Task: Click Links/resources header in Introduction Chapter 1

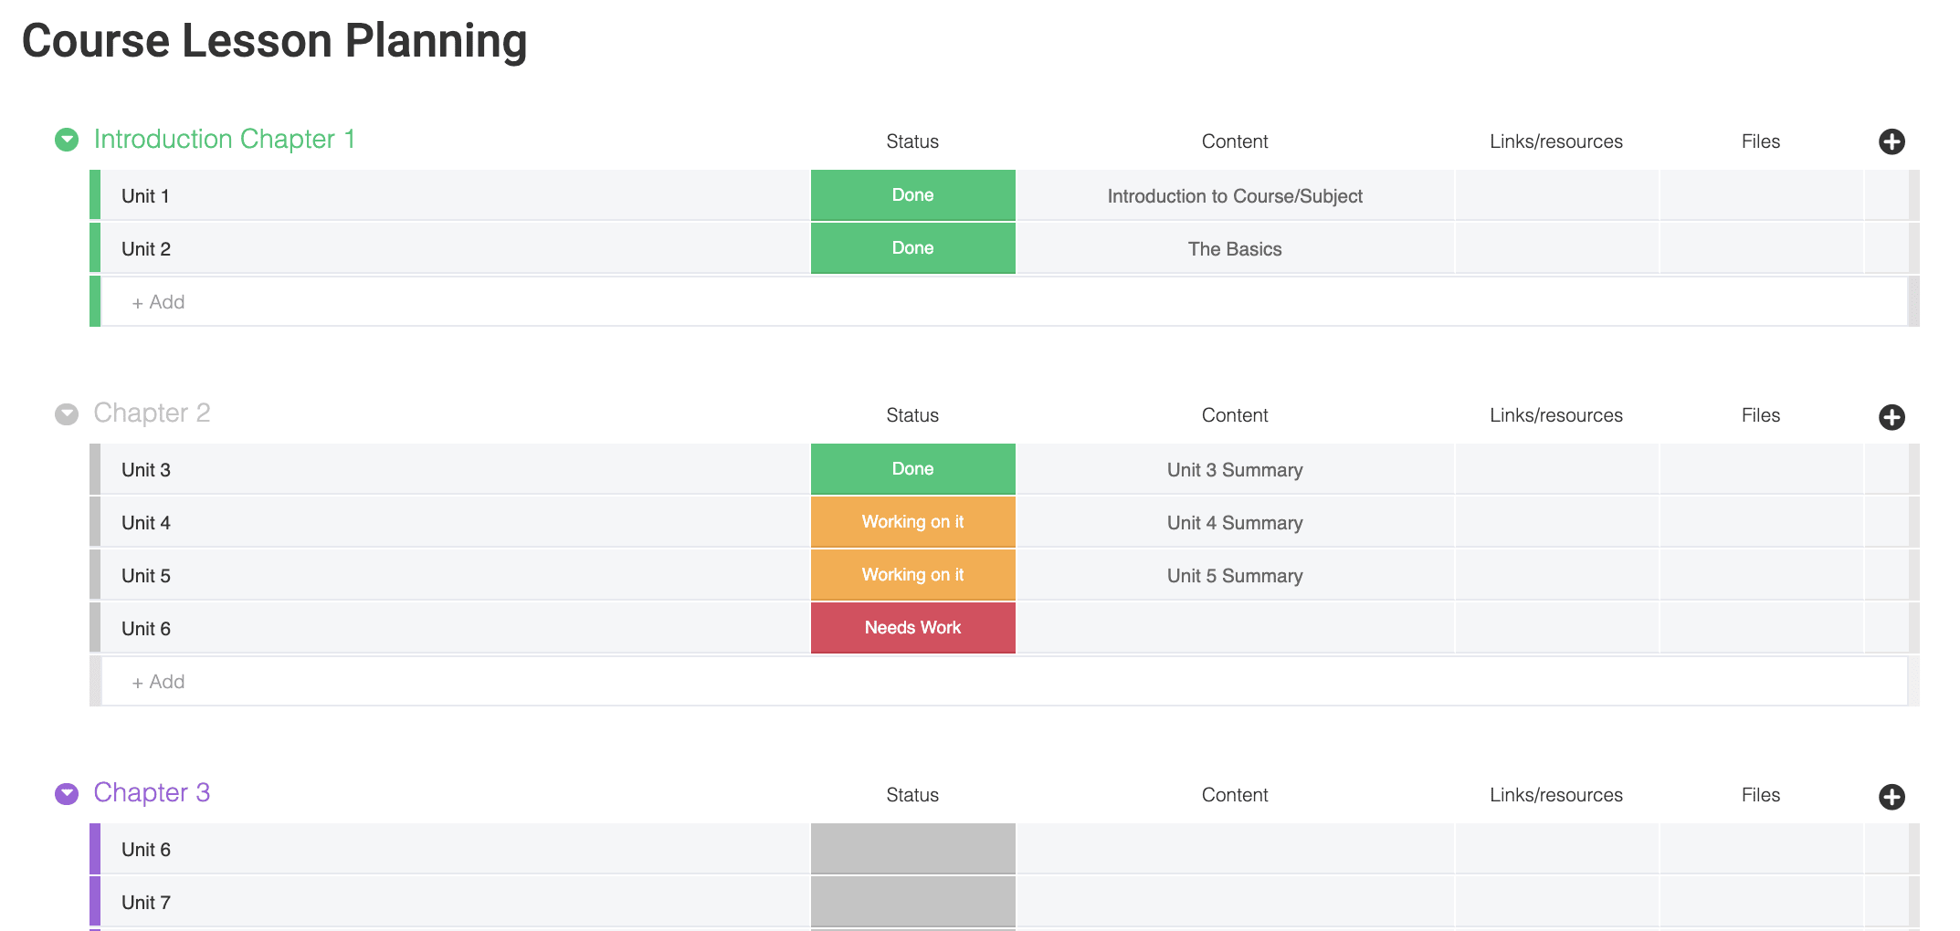Action: 1556,141
